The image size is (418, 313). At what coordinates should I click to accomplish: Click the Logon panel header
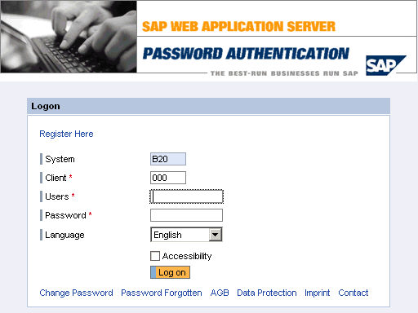tap(208, 106)
